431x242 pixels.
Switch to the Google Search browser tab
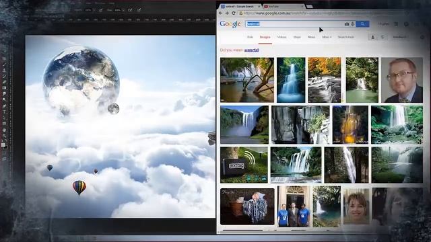[240, 6]
